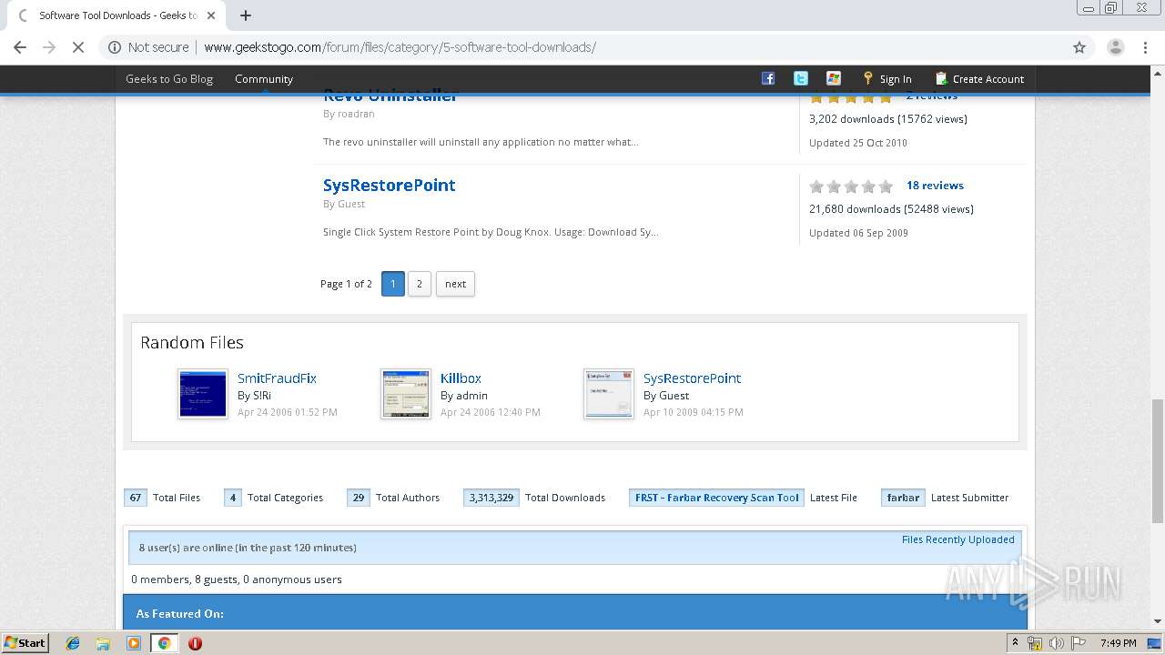Click the "As Featured On:" heading
1165x655 pixels.
180,613
